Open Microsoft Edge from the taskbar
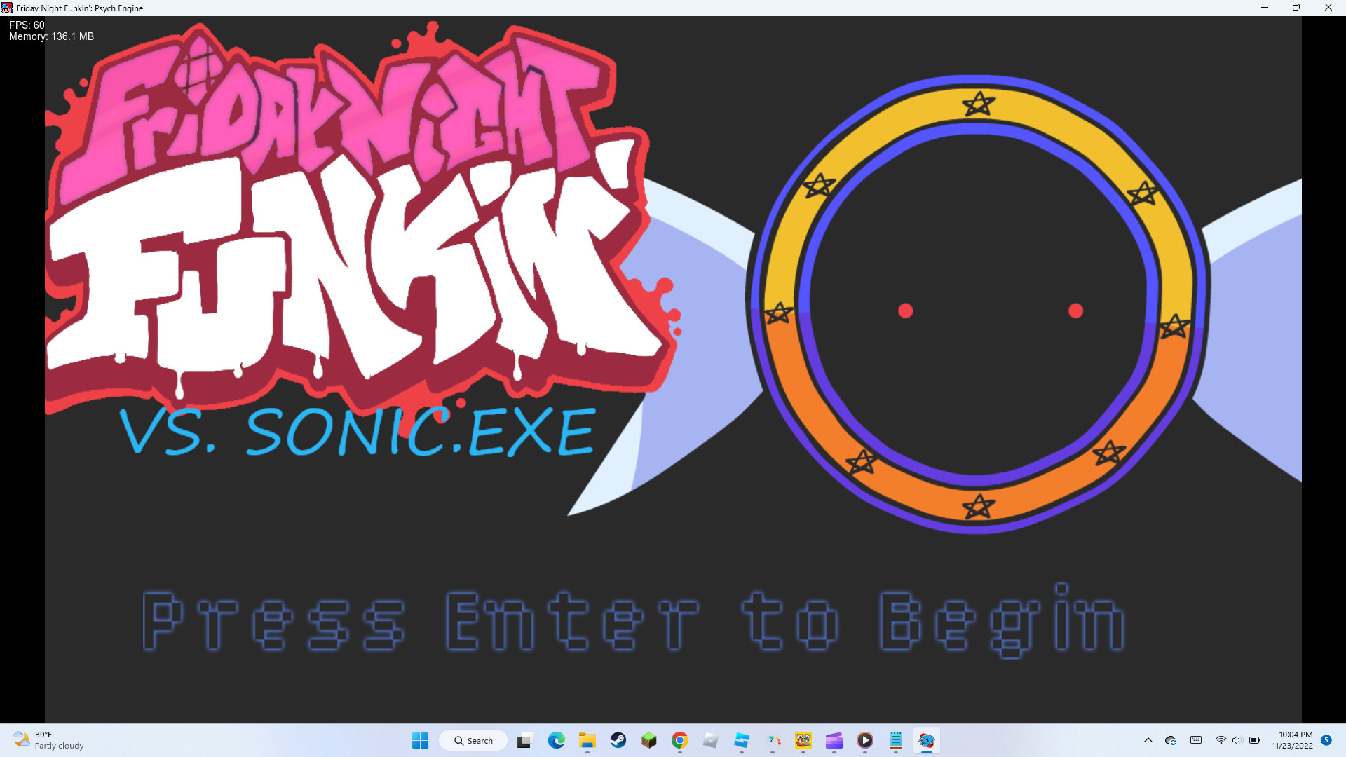 556,741
